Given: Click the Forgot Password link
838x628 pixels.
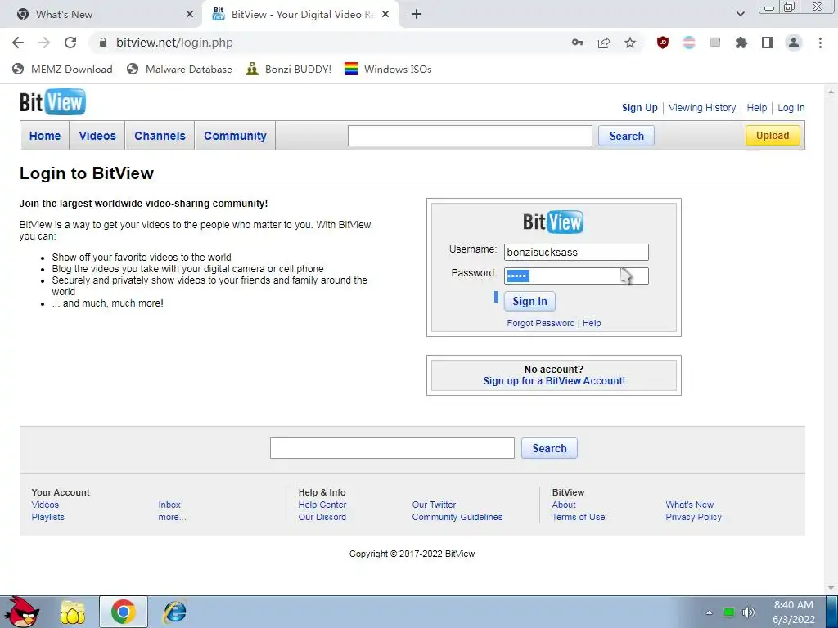Looking at the screenshot, I should [541, 323].
